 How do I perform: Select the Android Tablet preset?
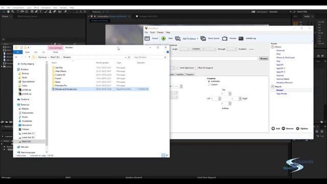tap(283, 79)
